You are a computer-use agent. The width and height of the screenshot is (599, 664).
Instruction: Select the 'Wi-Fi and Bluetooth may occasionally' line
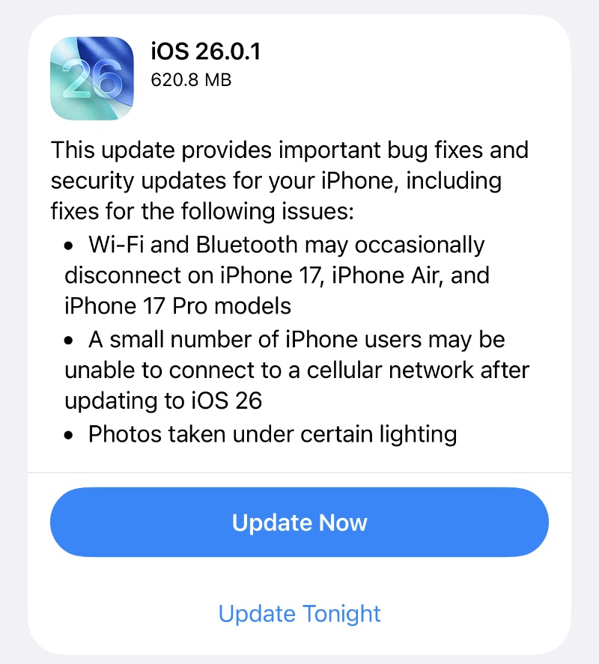click(x=286, y=246)
